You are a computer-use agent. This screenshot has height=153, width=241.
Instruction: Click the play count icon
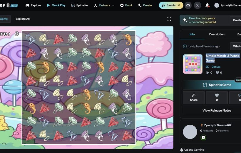[x=208, y=73]
